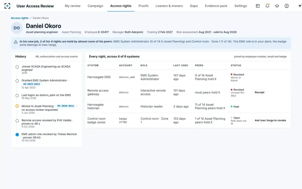Click the 147 days ago last used cell
This screenshot has height=189, width=302.
[x=179, y=77]
